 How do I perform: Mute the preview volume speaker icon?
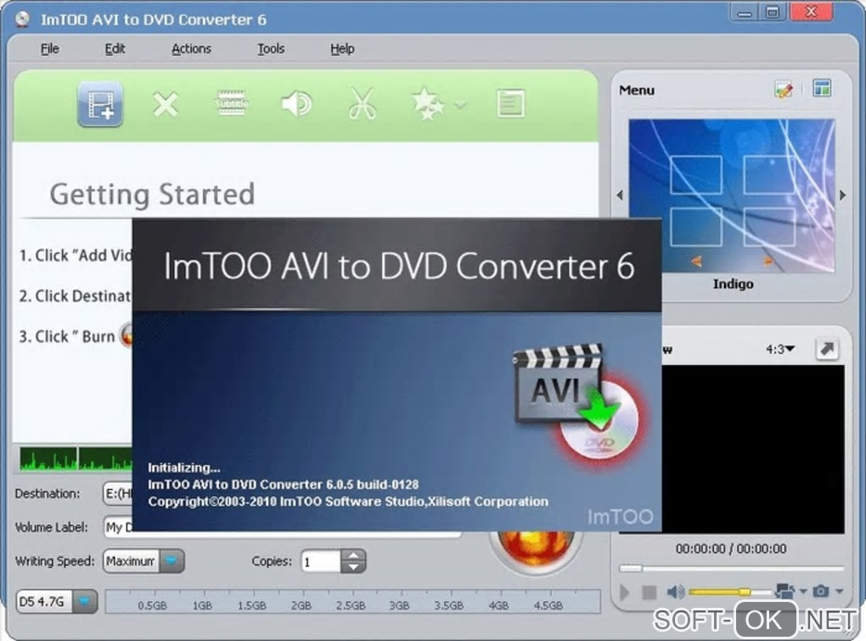pyautogui.click(x=675, y=592)
